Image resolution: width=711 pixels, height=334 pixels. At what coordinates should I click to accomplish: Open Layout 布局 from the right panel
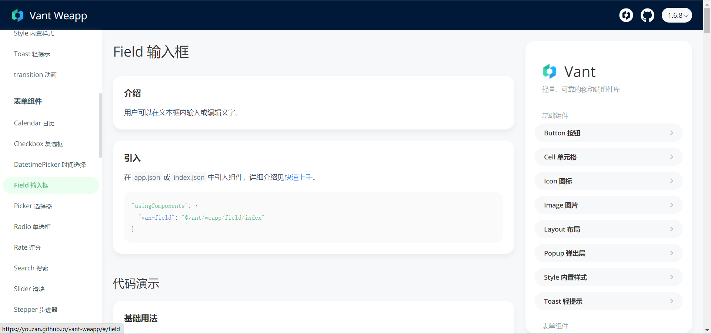(x=562, y=229)
